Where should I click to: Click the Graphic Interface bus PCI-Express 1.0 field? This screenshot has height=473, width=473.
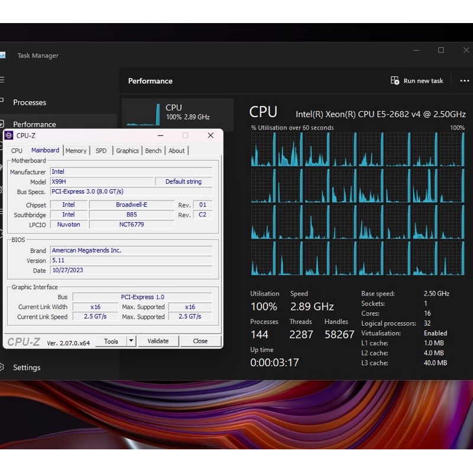pyautogui.click(x=142, y=297)
